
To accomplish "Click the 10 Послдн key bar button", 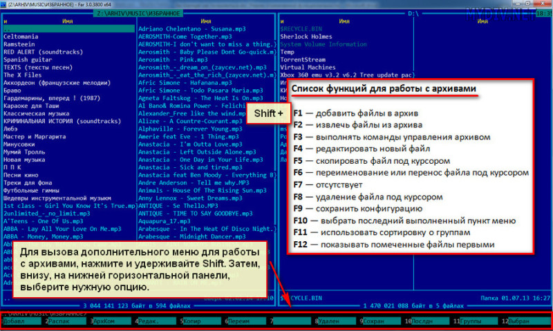I will [427, 321].
